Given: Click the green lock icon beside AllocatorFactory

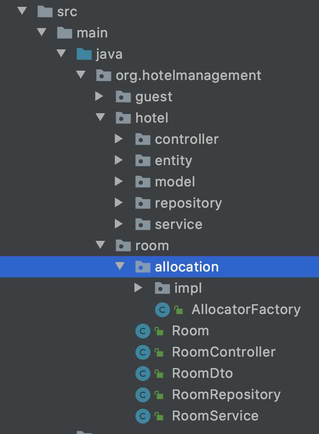Looking at the screenshot, I should pos(179,310).
